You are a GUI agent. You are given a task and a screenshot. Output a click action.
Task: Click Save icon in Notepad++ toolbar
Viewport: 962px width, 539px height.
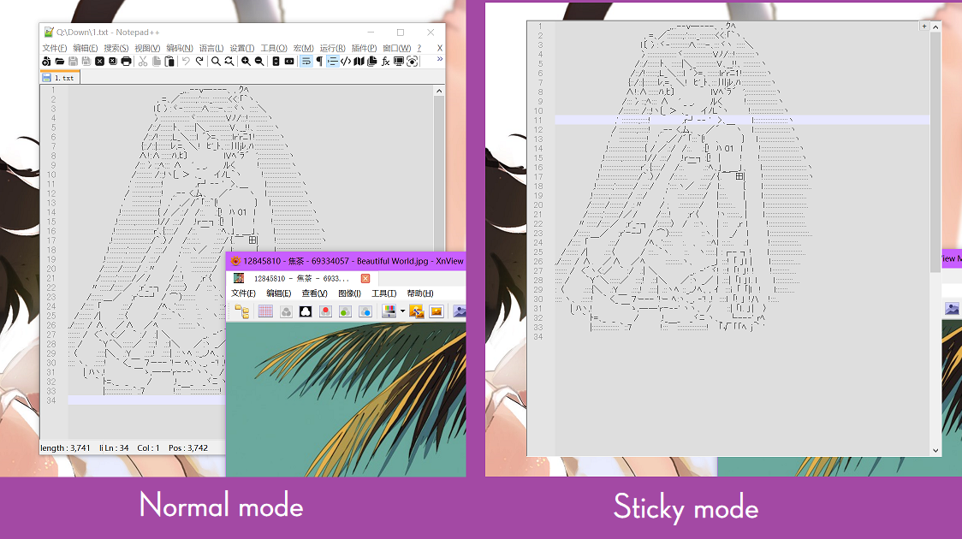[73, 62]
